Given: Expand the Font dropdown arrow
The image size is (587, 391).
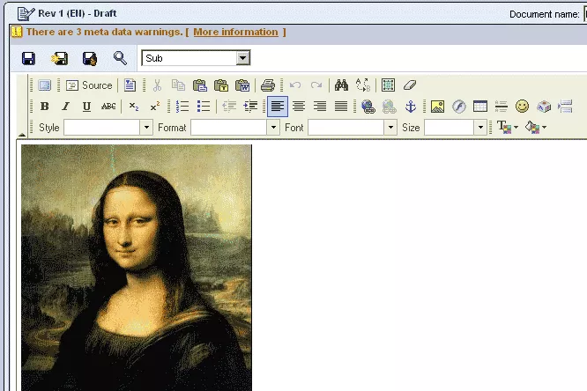Looking at the screenshot, I should pyautogui.click(x=390, y=128).
